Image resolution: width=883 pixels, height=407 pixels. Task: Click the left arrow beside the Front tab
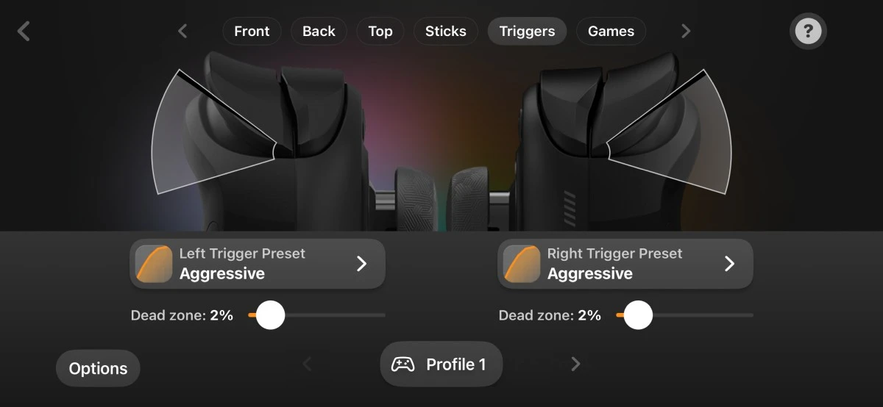point(182,31)
